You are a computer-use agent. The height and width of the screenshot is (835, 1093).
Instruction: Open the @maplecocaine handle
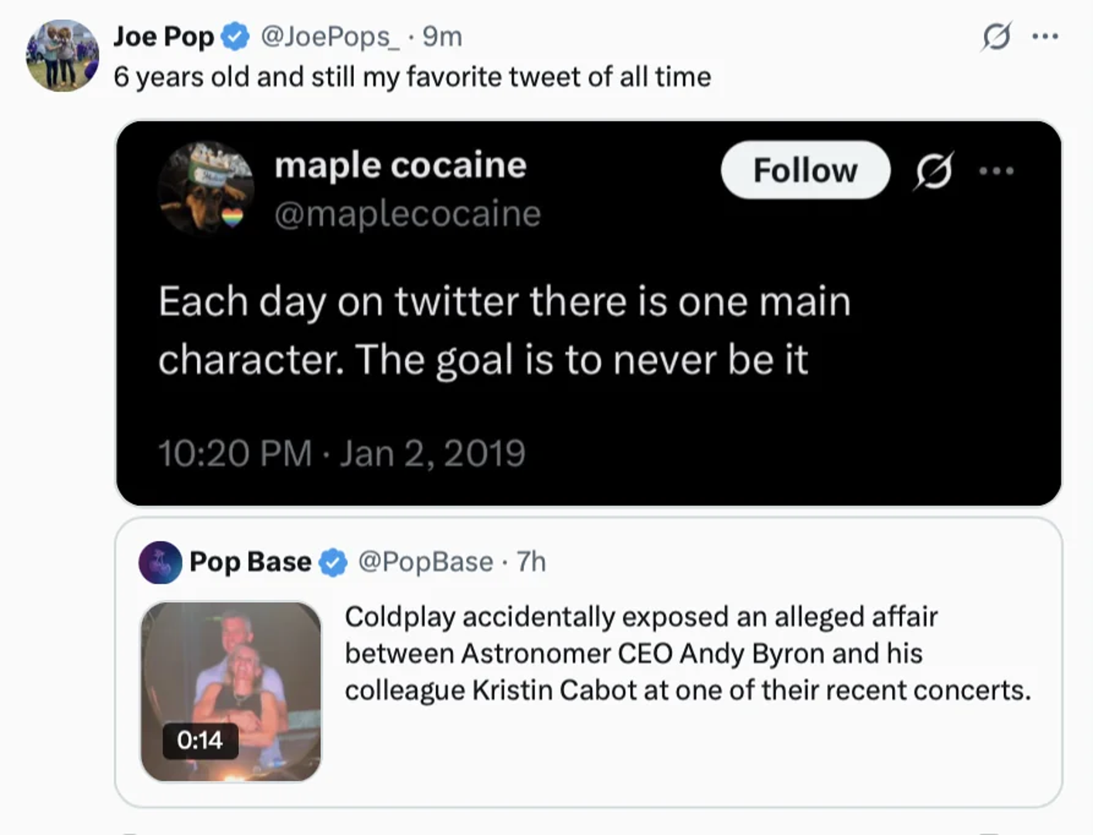pyautogui.click(x=407, y=214)
